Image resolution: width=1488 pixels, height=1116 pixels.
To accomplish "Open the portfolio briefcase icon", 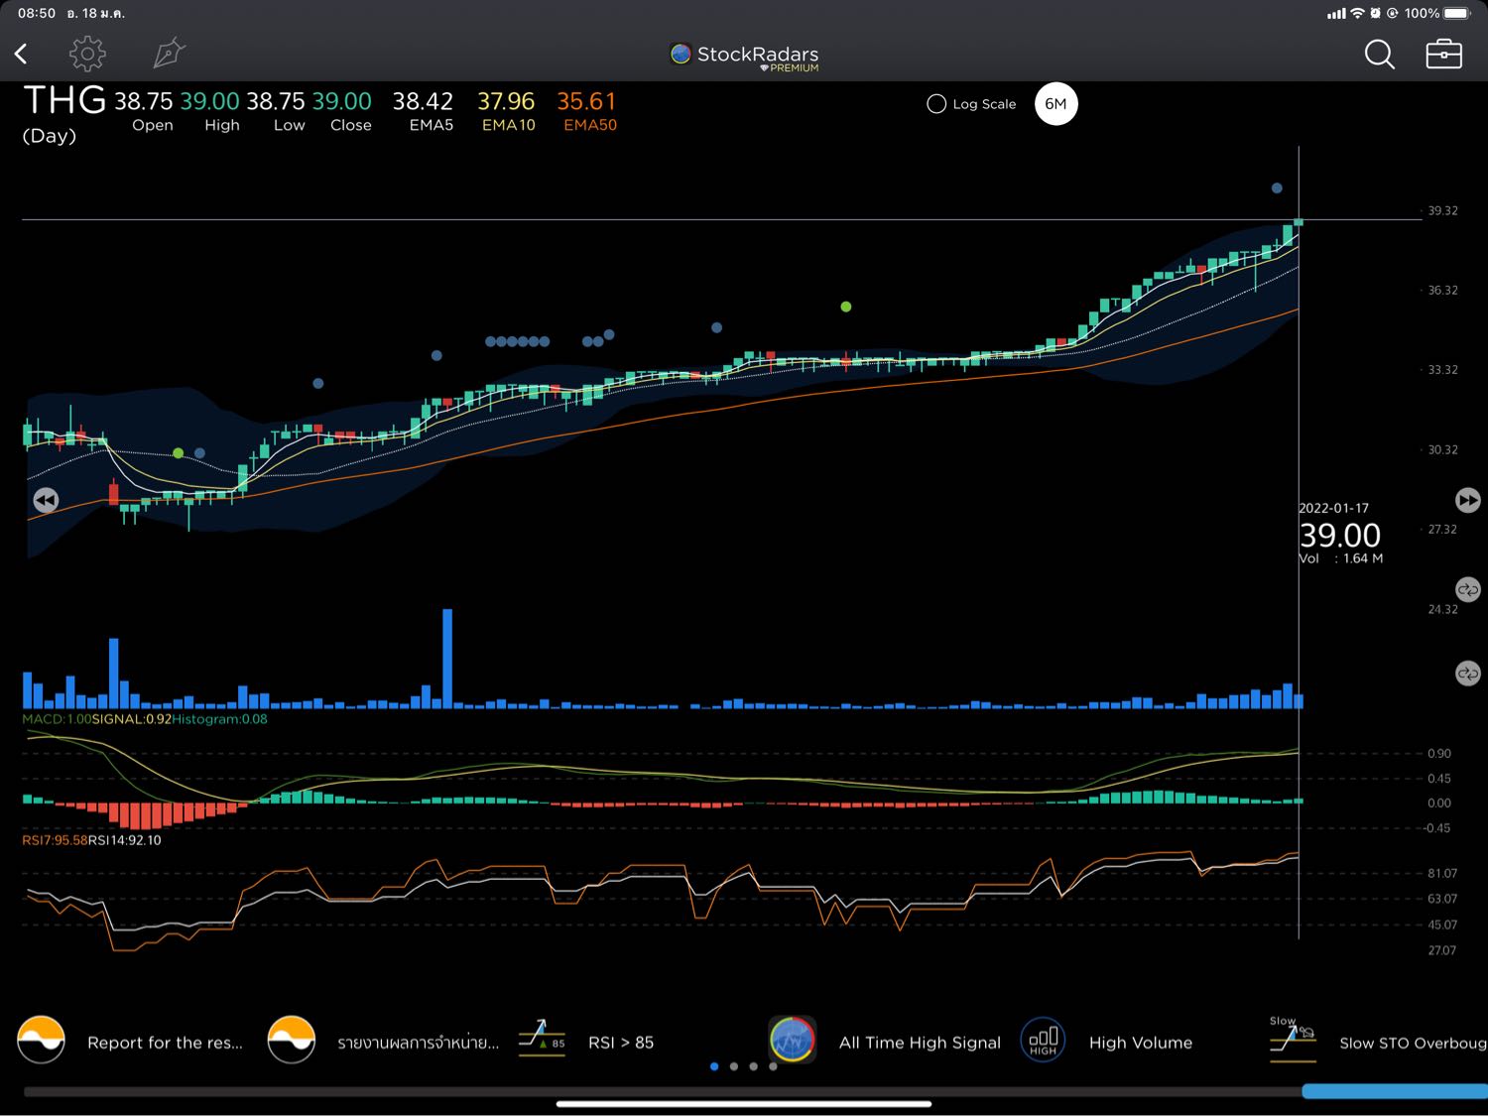I will pyautogui.click(x=1443, y=54).
